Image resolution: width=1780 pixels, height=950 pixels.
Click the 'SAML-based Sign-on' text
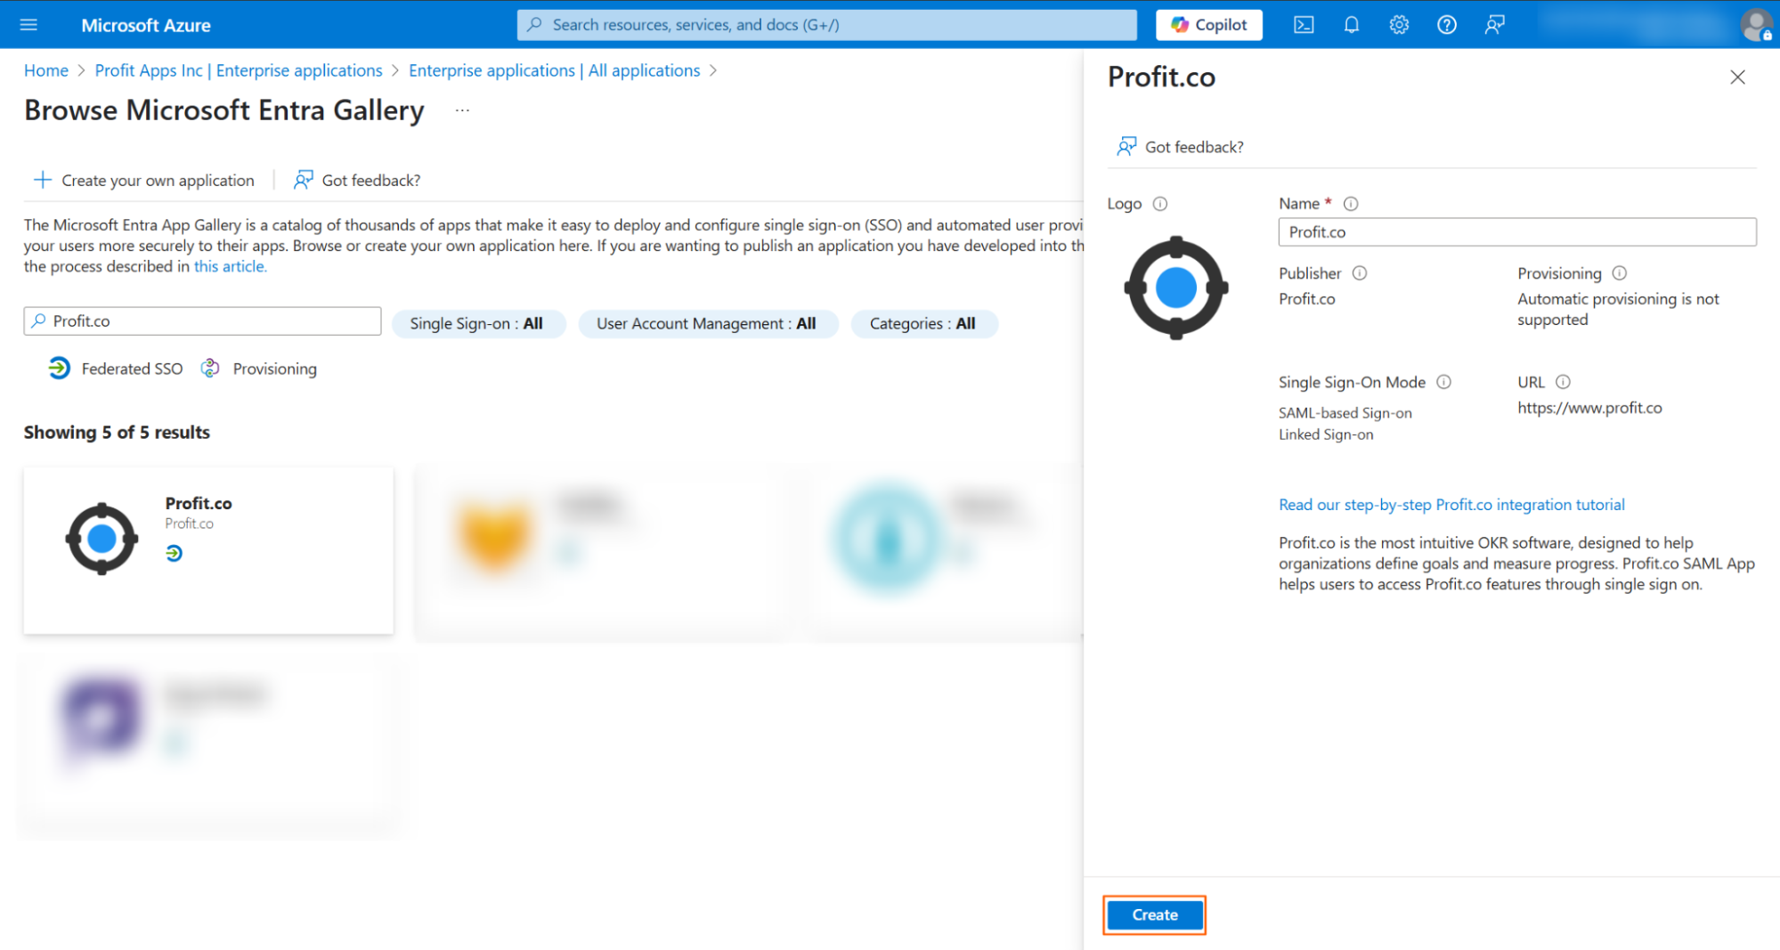(1345, 413)
